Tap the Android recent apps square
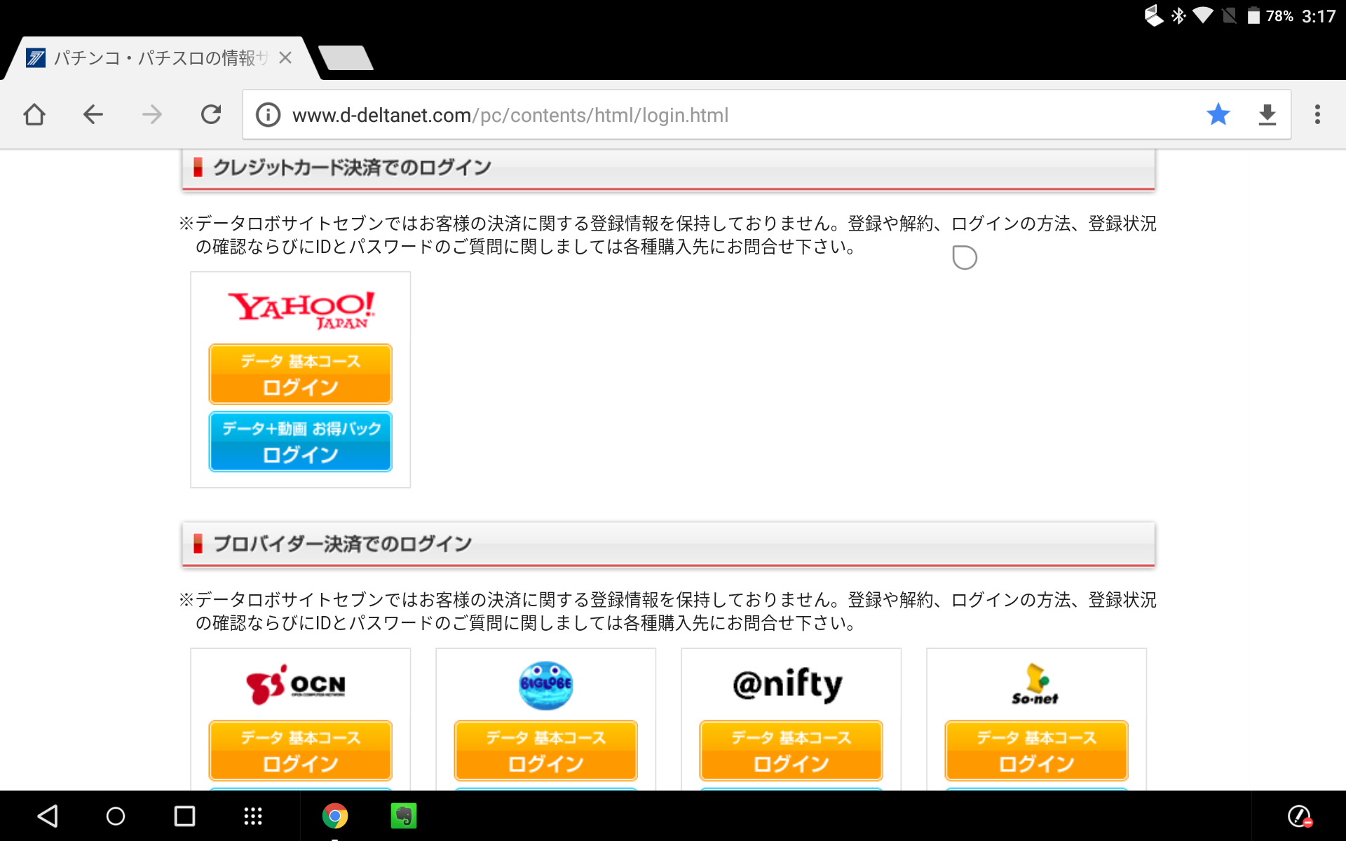The height and width of the screenshot is (841, 1346). coord(184,816)
